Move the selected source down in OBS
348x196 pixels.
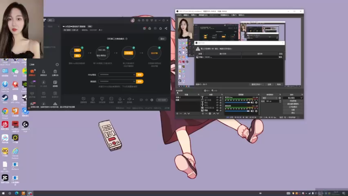coord(218,114)
